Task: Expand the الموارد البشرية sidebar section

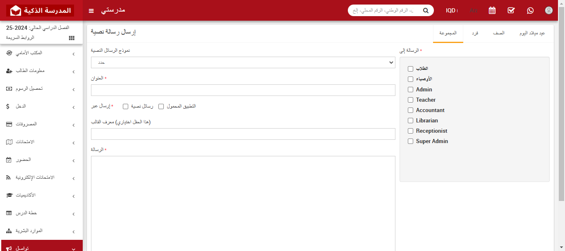Action: coord(41,231)
